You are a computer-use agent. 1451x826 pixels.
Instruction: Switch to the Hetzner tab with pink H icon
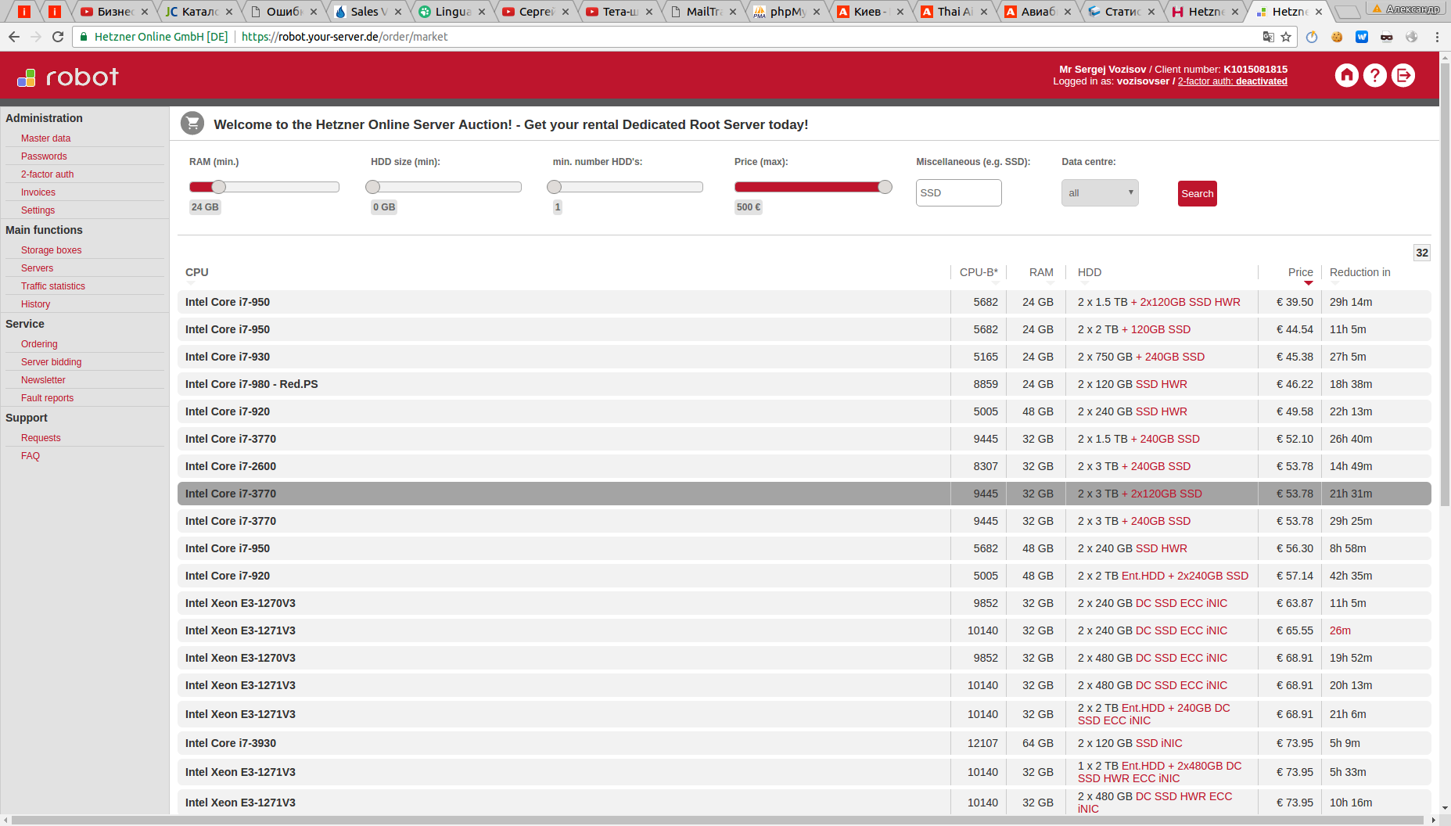(1205, 12)
